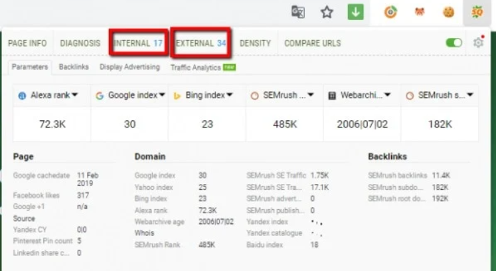Click the Source link under Page
The width and height of the screenshot is (496, 271).
click(24, 219)
